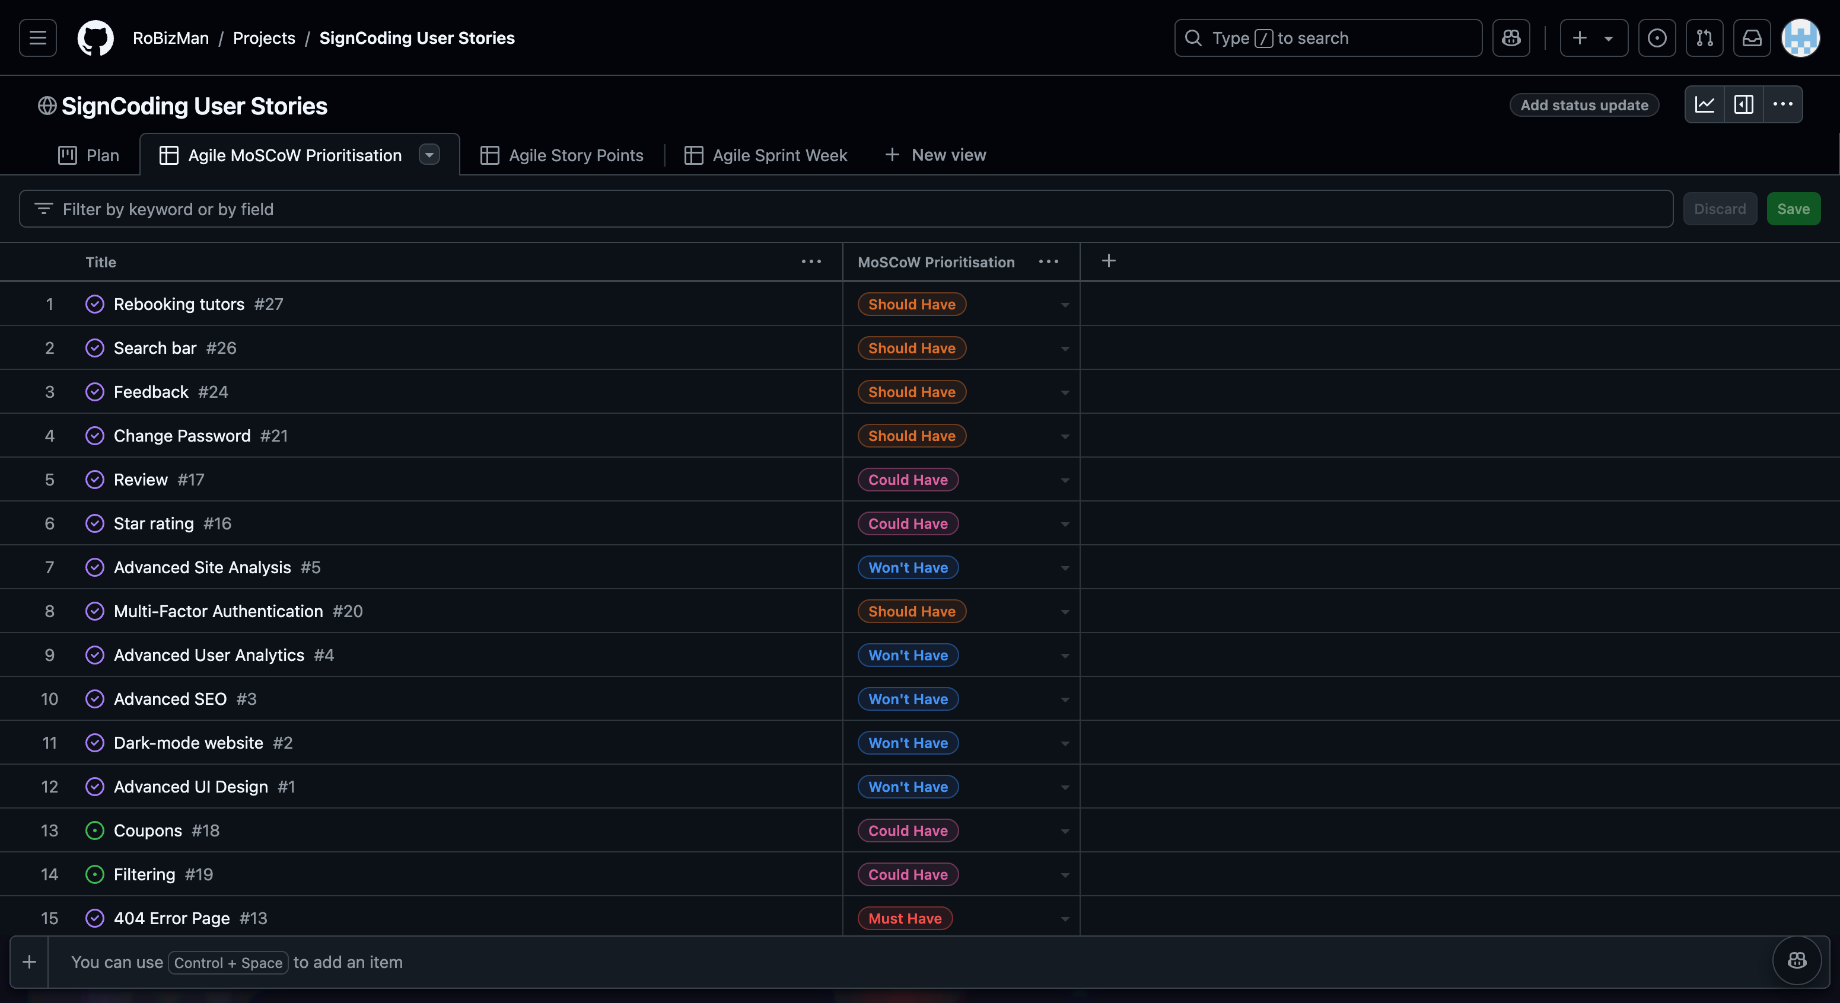Click status icon of Rebooking tutors issue
Image resolution: width=1840 pixels, height=1003 pixels.
point(95,304)
